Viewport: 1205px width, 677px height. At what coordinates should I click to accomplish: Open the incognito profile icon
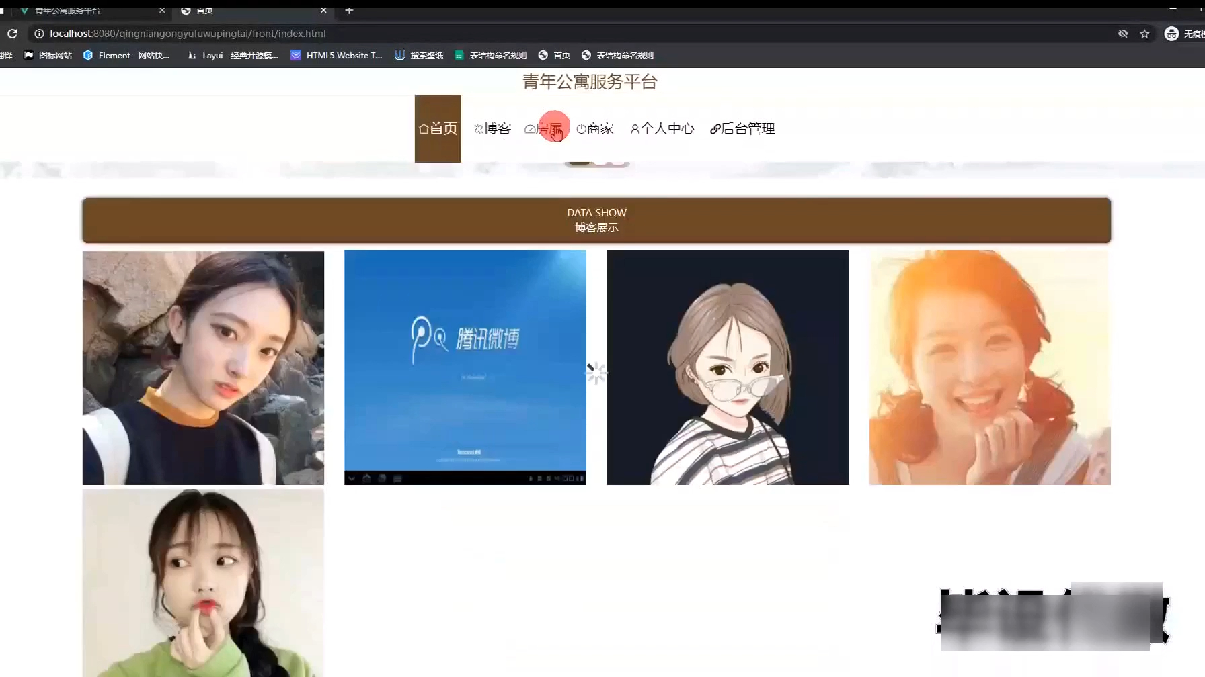point(1171,34)
